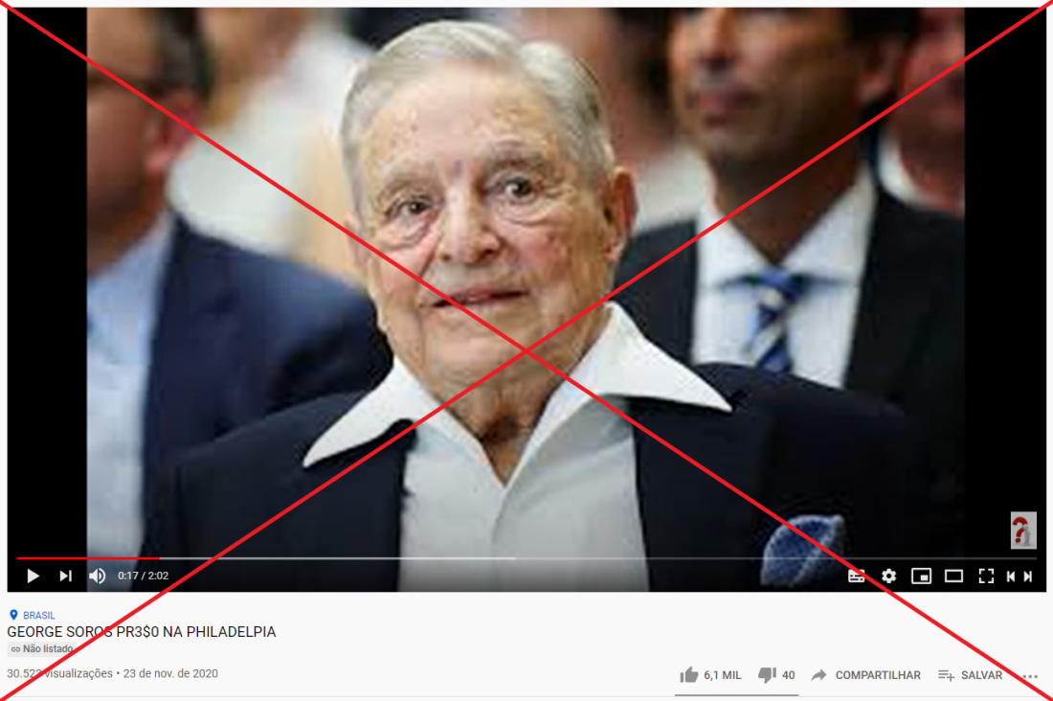
Task: Play the paused video
Action: click(x=33, y=576)
